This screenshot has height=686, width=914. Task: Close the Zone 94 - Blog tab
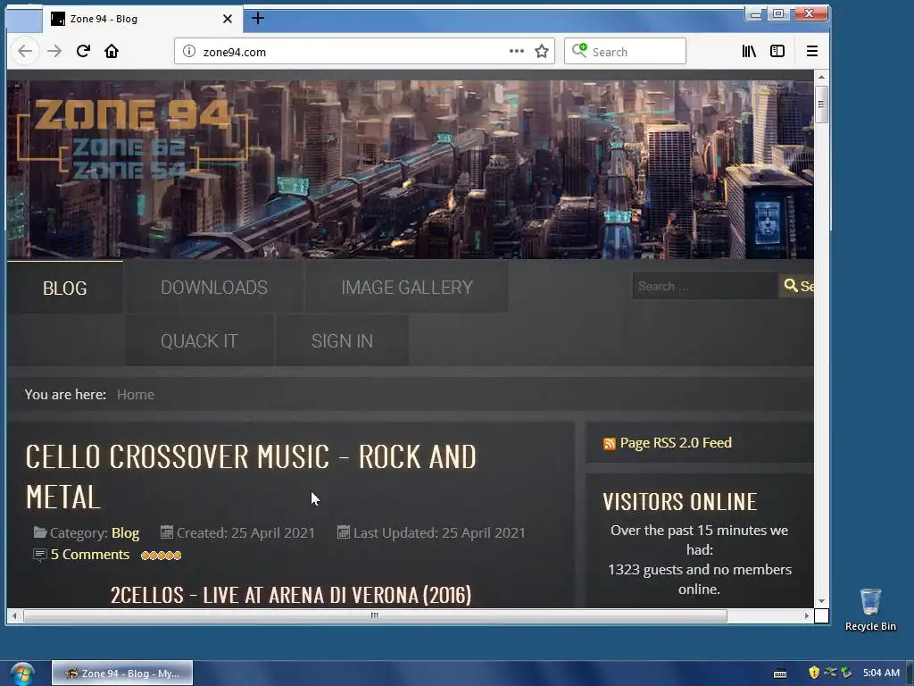click(228, 19)
